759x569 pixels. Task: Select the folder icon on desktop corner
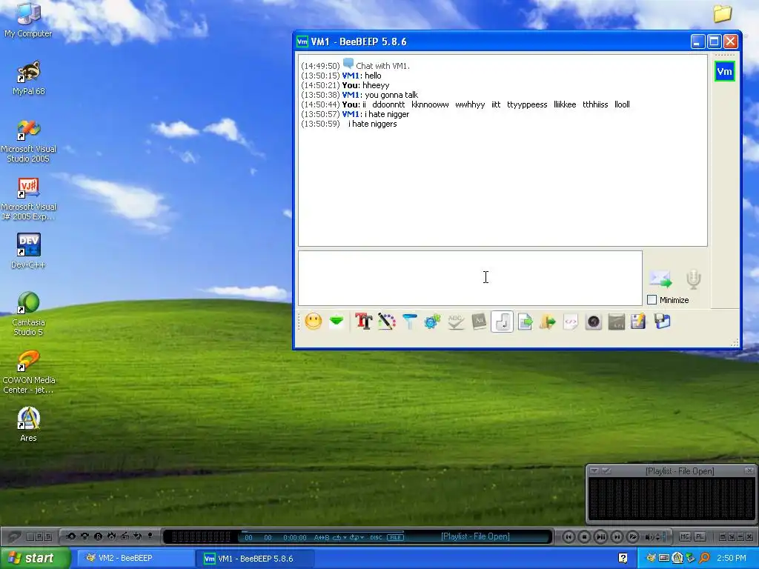722,13
